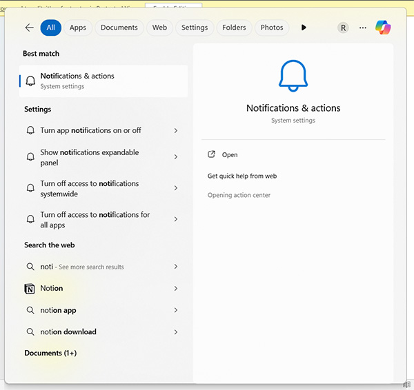Click 'Get quick help from web' link
Viewport: 414px width, 390px height.
(242, 176)
